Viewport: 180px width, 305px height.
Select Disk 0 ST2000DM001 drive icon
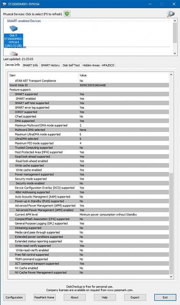click(x=13, y=37)
